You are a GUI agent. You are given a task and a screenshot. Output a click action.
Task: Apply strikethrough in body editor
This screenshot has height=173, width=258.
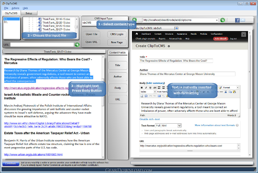[155, 87]
